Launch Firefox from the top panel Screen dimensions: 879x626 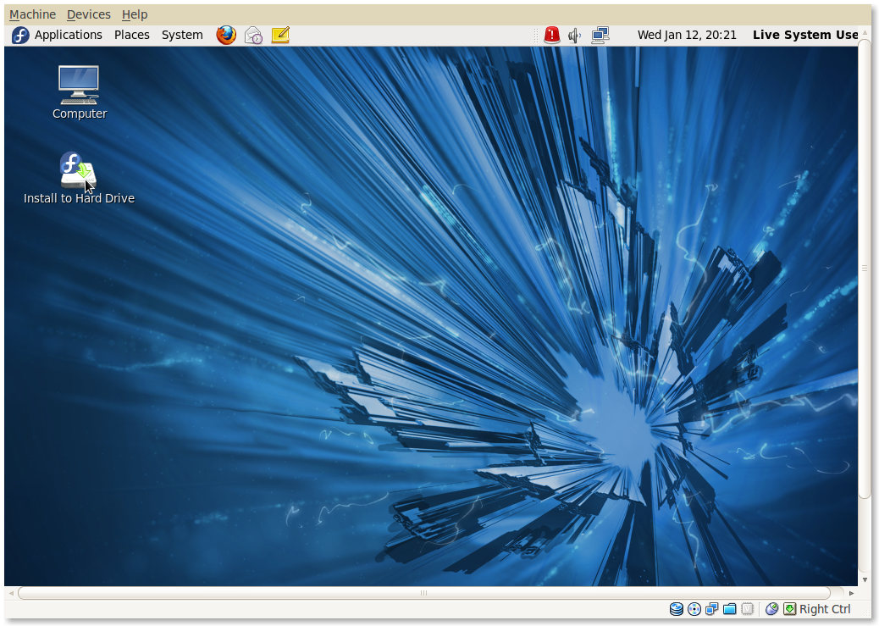pyautogui.click(x=225, y=35)
